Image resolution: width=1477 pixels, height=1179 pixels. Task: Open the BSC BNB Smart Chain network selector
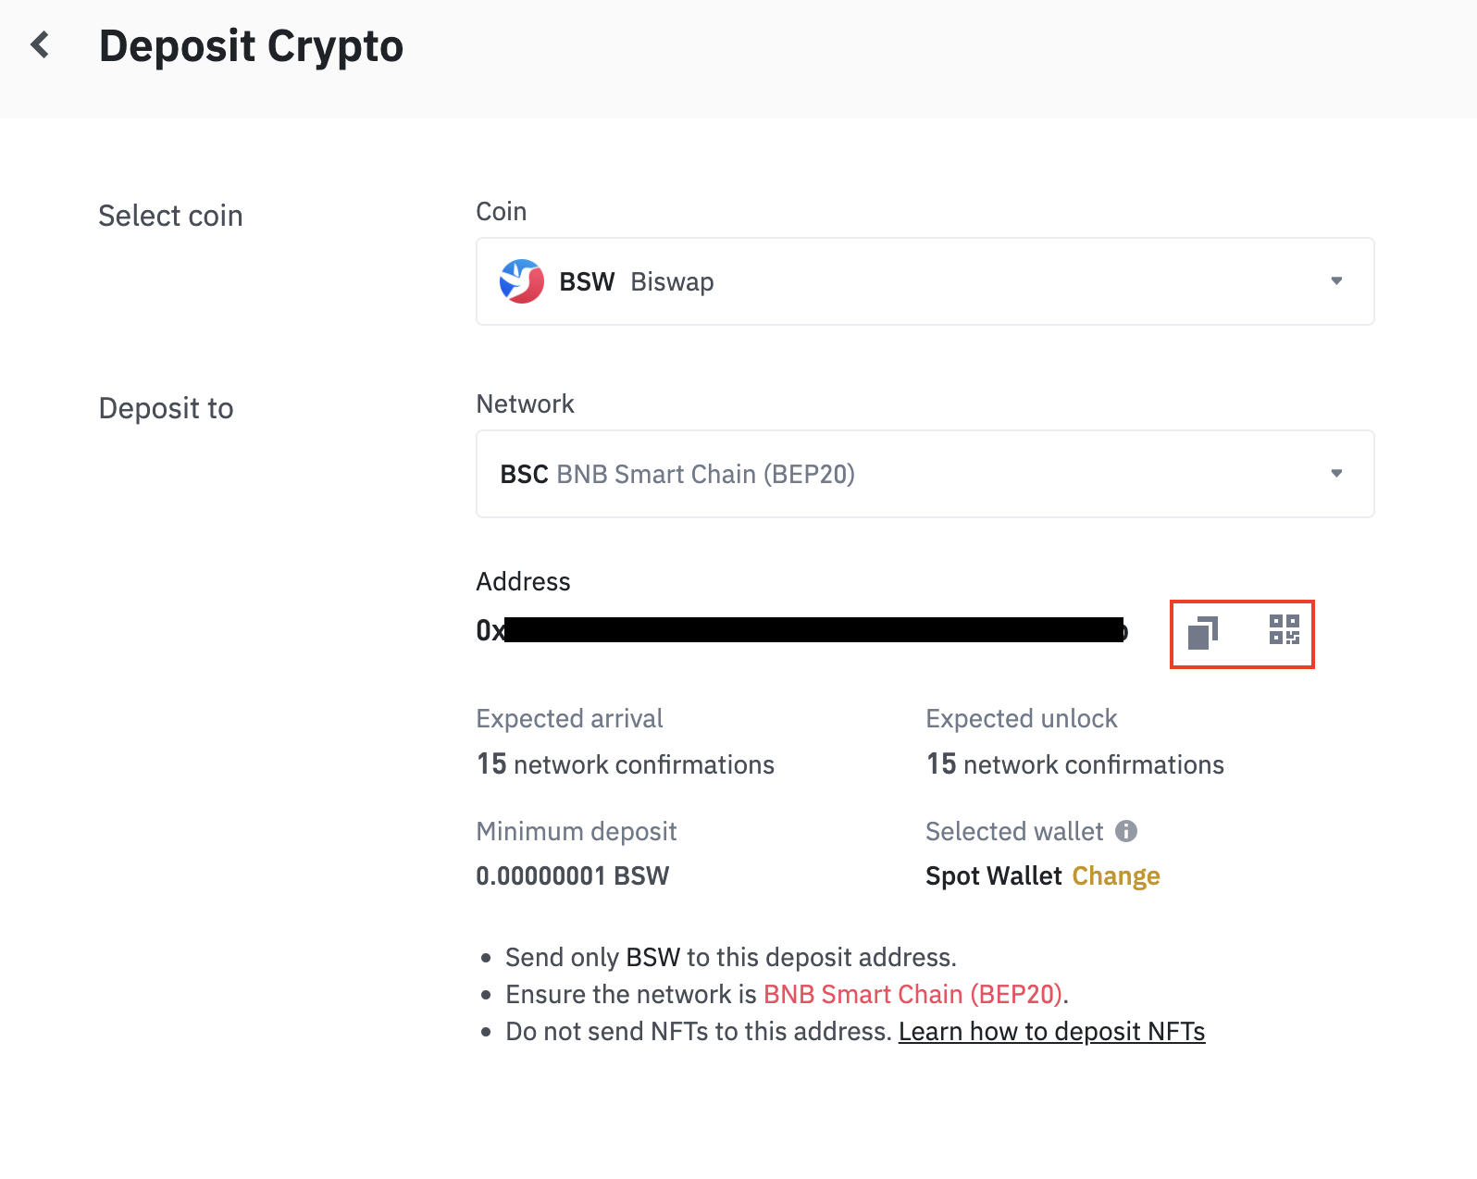(x=925, y=474)
